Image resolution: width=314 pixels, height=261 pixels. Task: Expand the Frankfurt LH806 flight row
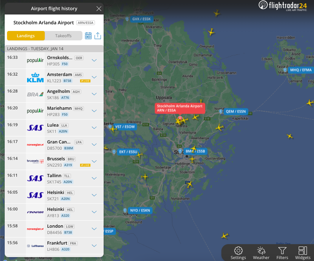pyautogui.click(x=94, y=246)
